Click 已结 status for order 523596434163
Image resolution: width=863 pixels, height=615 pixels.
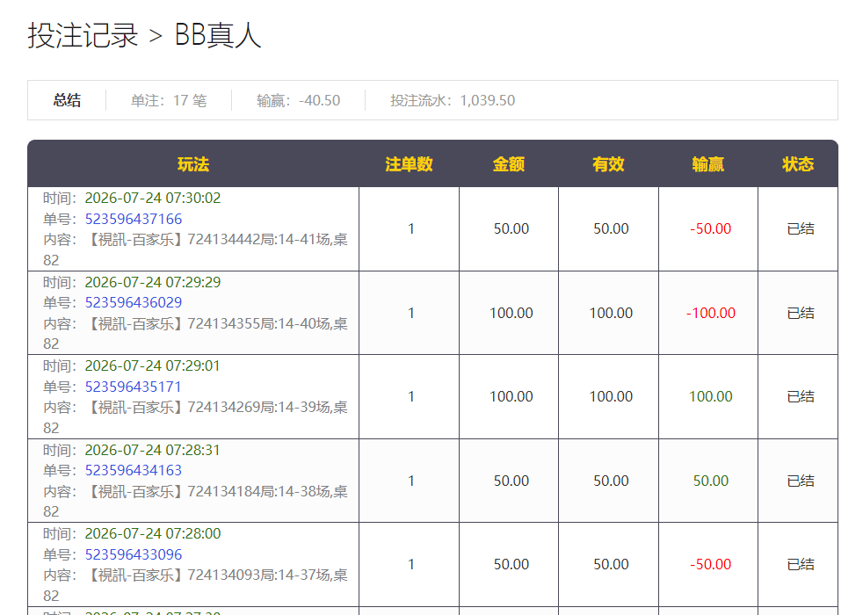pyautogui.click(x=801, y=481)
